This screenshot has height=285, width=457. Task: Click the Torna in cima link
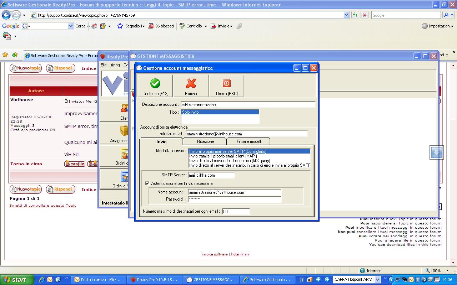[x=26, y=164]
